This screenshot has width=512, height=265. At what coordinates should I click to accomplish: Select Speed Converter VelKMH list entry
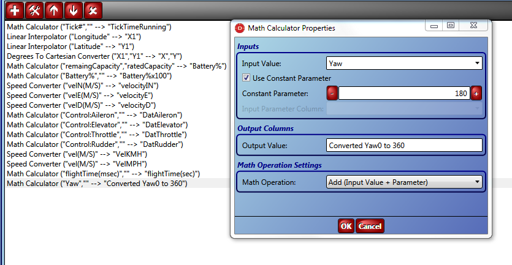point(77,154)
